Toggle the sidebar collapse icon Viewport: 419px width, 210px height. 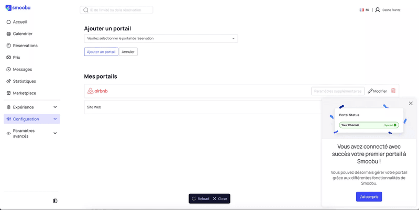[x=55, y=201]
